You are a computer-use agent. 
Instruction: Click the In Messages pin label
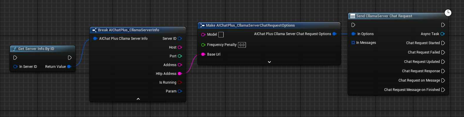pyautogui.click(x=366, y=43)
